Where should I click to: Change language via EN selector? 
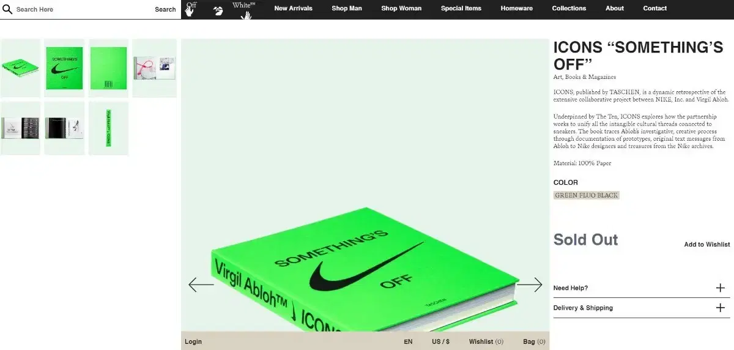pyautogui.click(x=408, y=341)
